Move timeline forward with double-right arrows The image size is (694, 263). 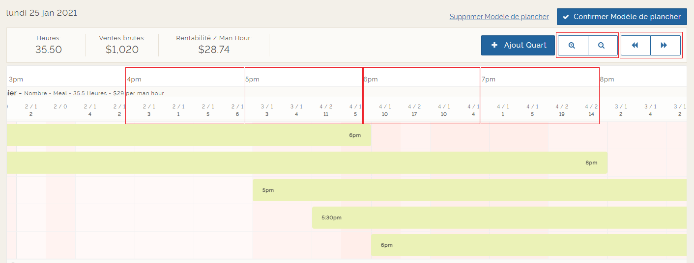[665, 45]
